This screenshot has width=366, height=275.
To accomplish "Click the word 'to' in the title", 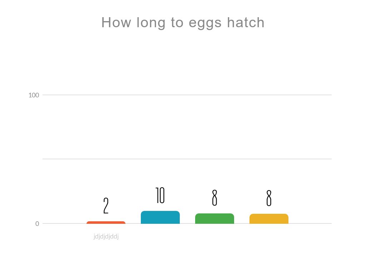I will click(177, 23).
